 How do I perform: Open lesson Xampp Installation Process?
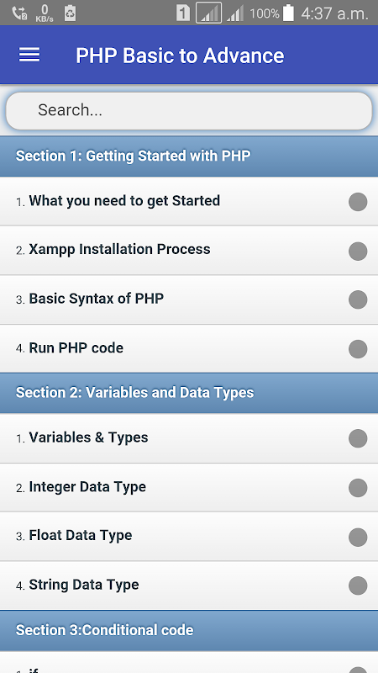(189, 251)
